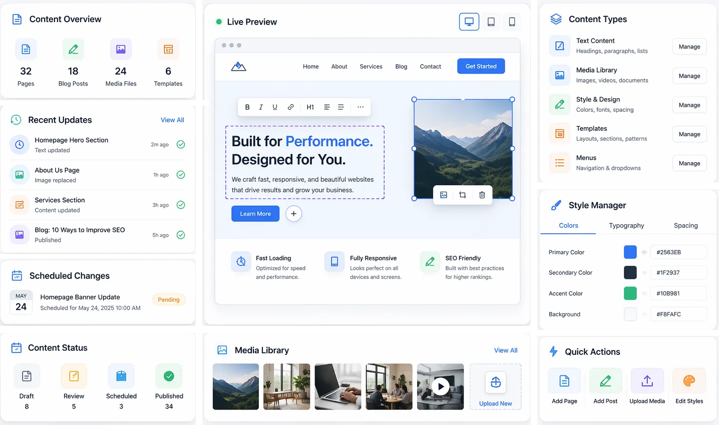Upload New media file

tap(496, 387)
